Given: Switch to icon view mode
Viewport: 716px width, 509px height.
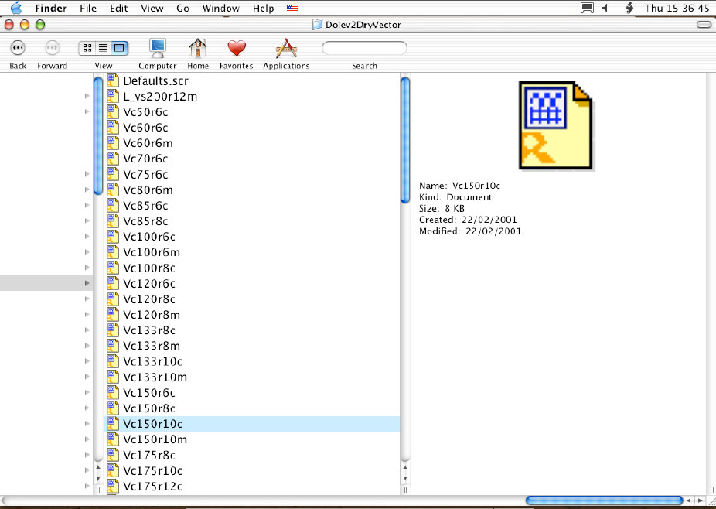Looking at the screenshot, I should pos(87,47).
